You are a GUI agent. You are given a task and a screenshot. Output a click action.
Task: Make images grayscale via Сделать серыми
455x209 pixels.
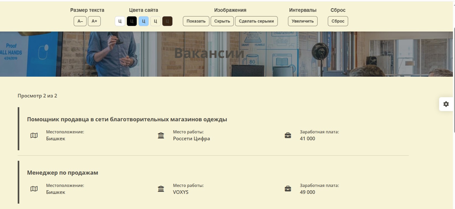pos(256,21)
